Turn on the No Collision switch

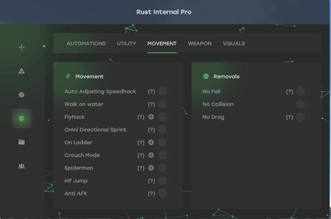(302, 104)
